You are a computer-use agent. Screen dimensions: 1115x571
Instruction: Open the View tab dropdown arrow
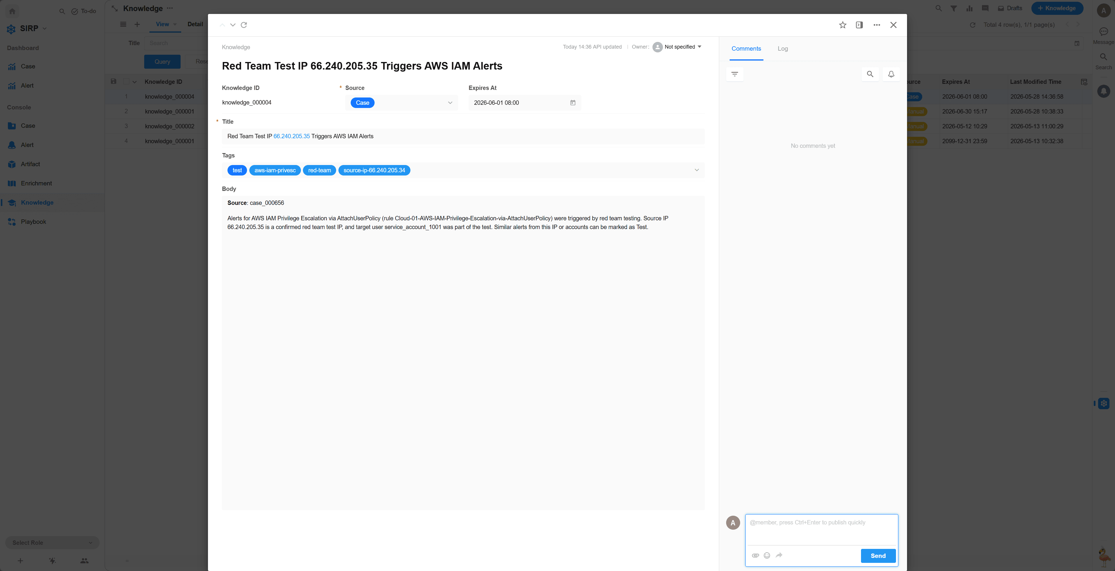coord(175,25)
